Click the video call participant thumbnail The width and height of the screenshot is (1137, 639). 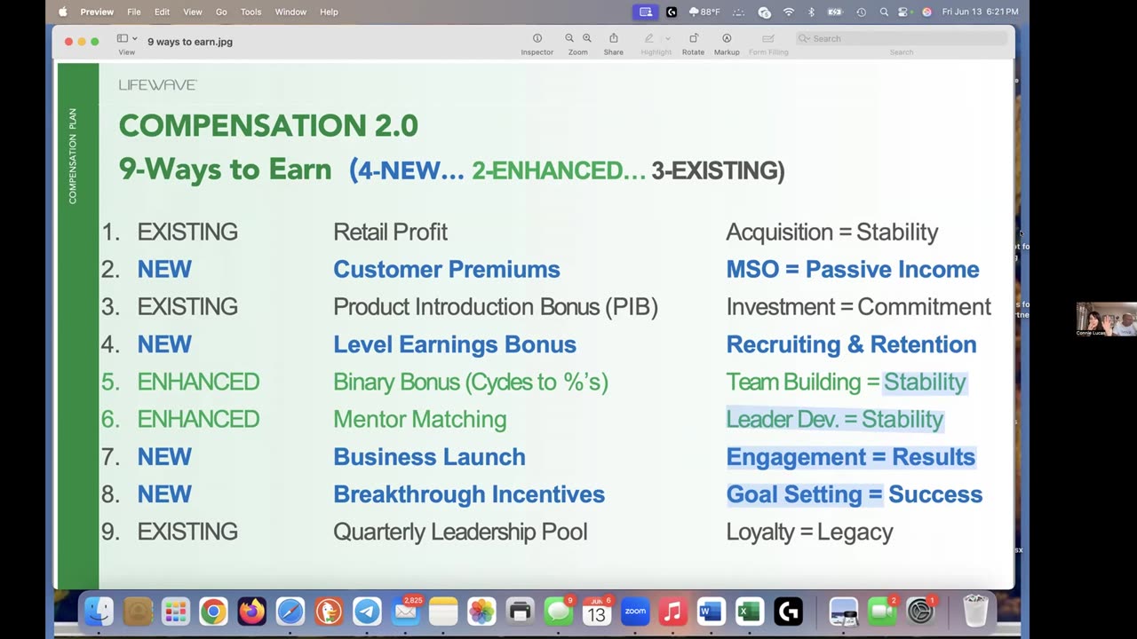click(x=1106, y=319)
